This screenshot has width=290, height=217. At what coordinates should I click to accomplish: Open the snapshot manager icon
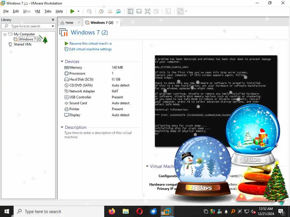(x=118, y=11)
